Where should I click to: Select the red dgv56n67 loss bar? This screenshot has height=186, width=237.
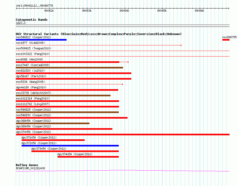pos(73,79)
